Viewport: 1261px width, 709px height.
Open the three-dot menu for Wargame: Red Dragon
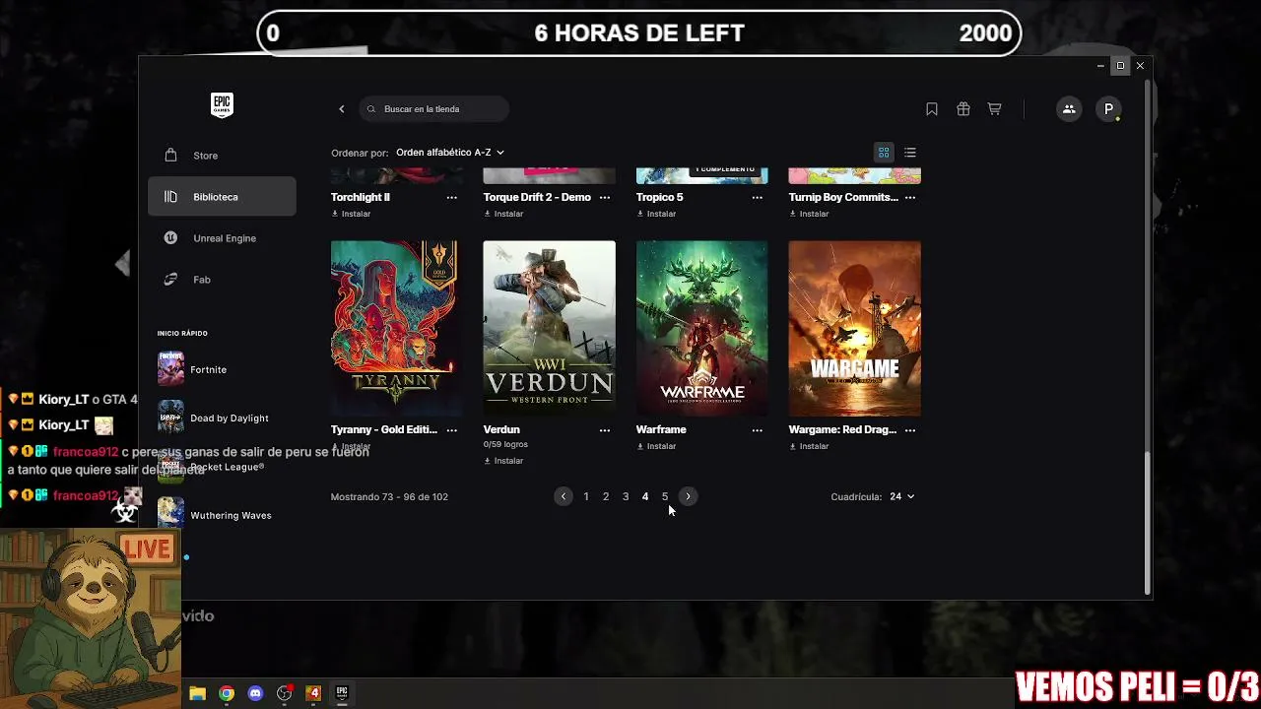point(910,430)
